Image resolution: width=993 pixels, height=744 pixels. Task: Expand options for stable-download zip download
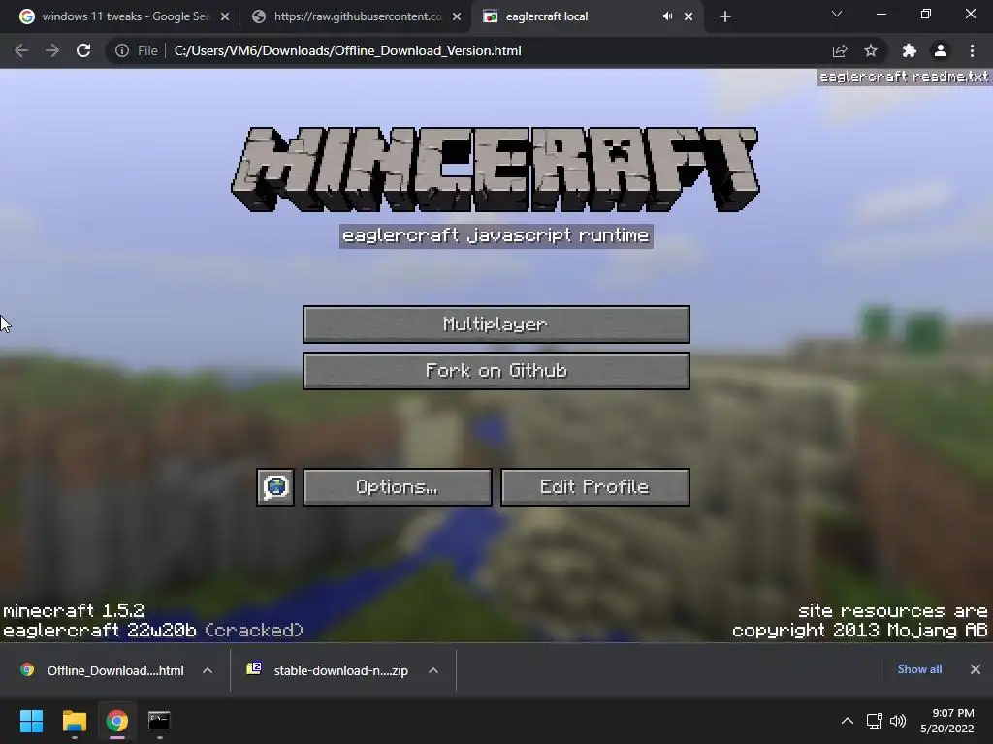(433, 670)
